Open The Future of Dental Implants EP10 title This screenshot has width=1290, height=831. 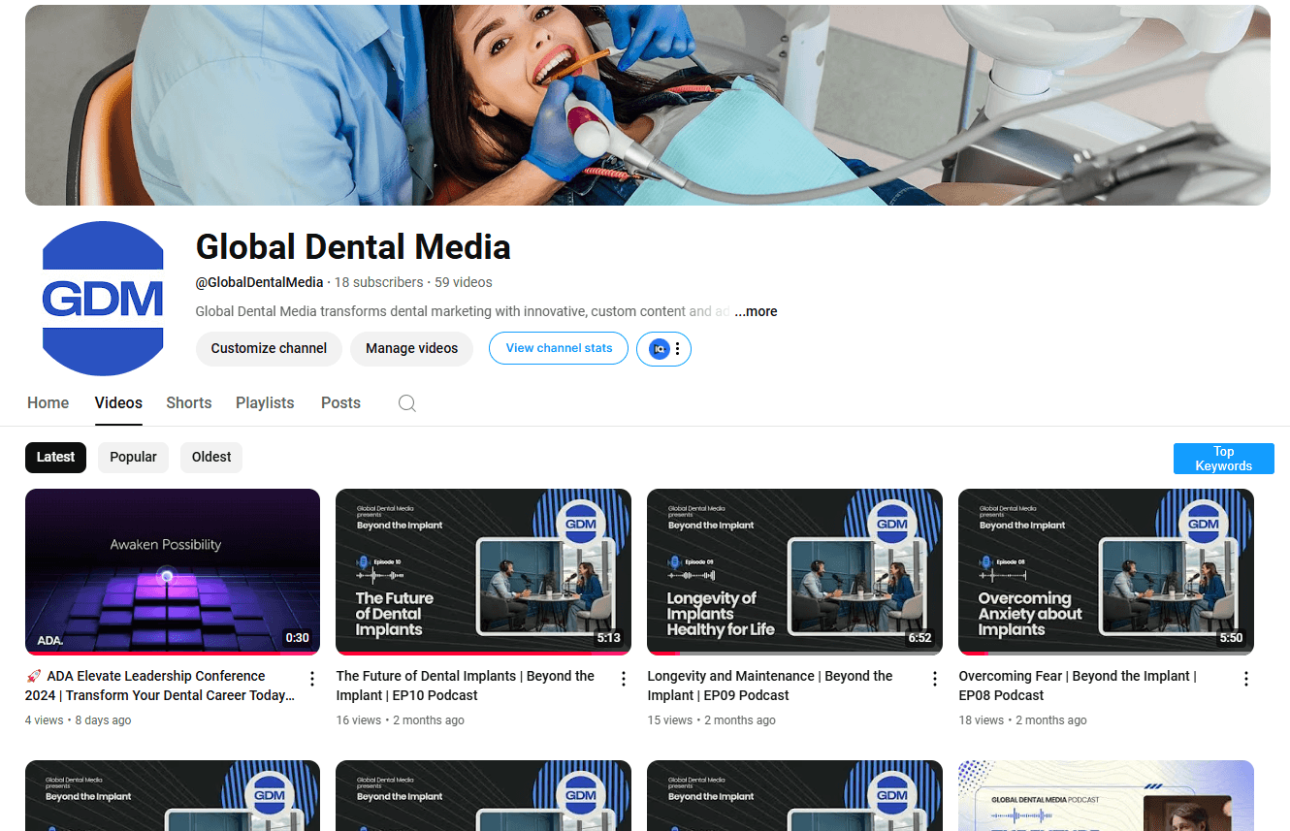point(466,686)
